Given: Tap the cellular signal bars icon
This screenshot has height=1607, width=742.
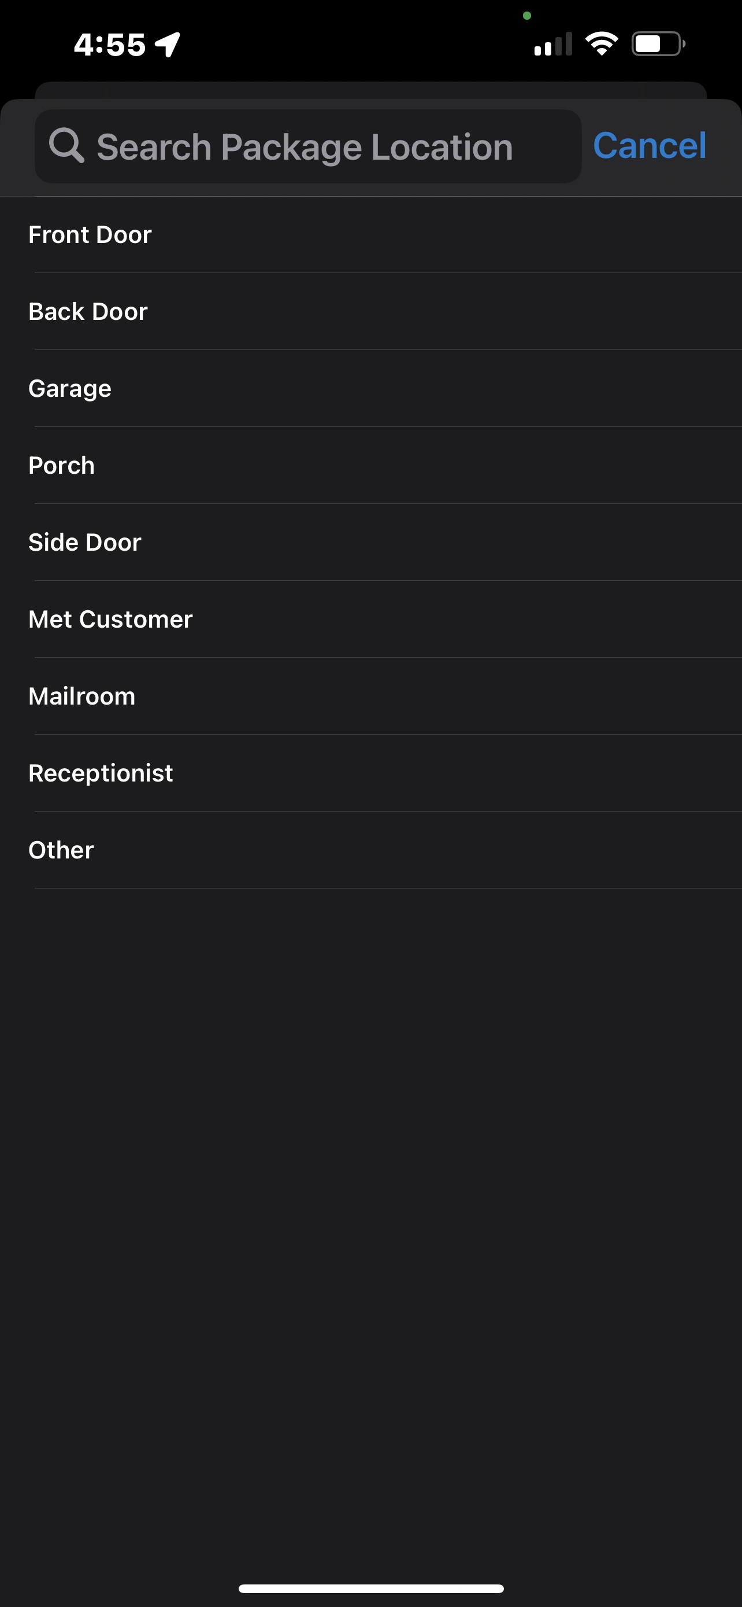Looking at the screenshot, I should click(552, 45).
